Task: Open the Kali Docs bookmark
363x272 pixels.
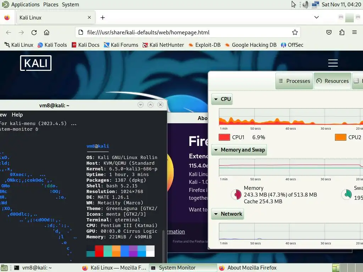Action: coord(86,45)
